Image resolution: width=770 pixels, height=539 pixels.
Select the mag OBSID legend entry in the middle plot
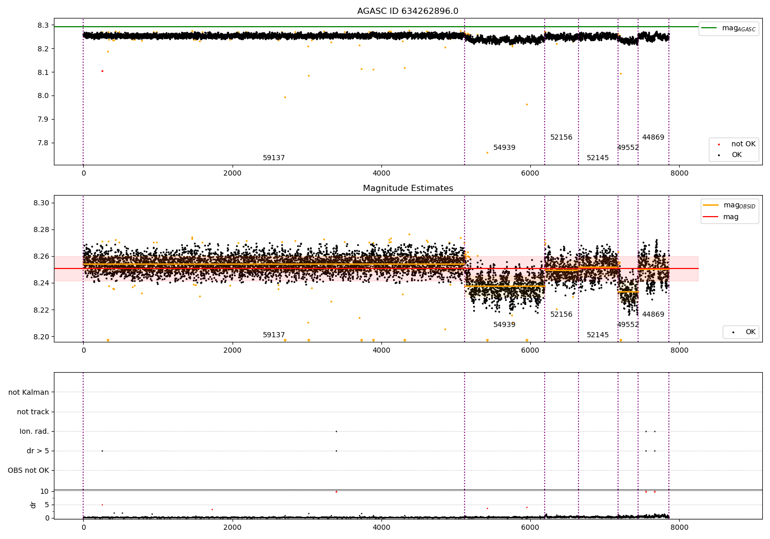click(x=730, y=205)
